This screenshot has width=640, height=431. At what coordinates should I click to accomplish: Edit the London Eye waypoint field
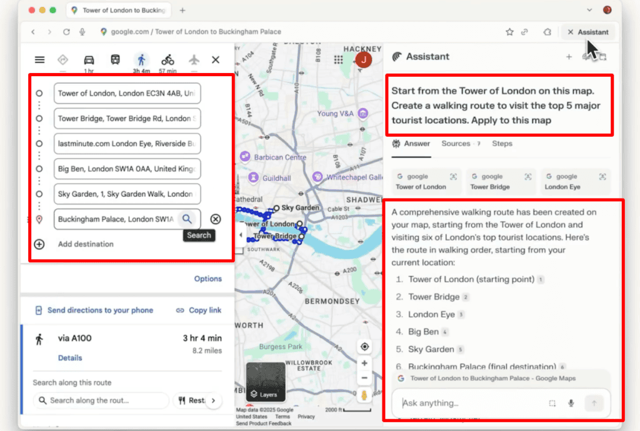point(127,144)
